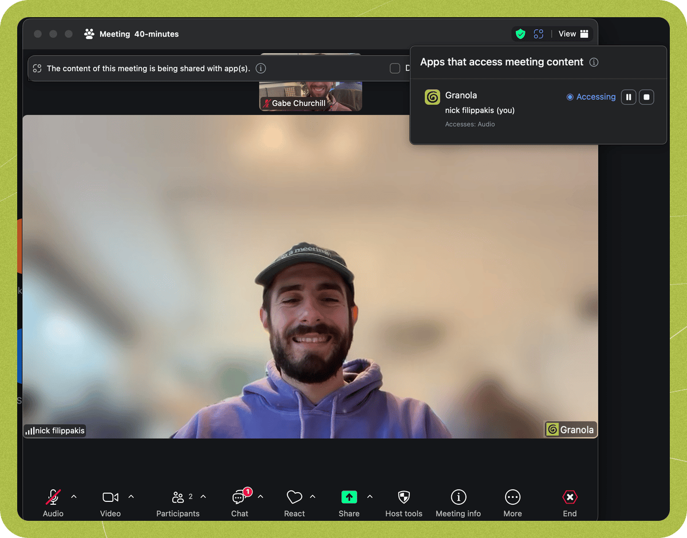Toggle the apps access icon in title bar

pyautogui.click(x=539, y=34)
